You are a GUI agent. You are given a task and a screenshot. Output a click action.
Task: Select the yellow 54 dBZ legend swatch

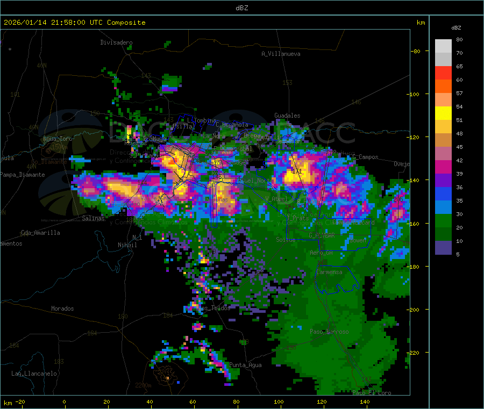(x=443, y=113)
